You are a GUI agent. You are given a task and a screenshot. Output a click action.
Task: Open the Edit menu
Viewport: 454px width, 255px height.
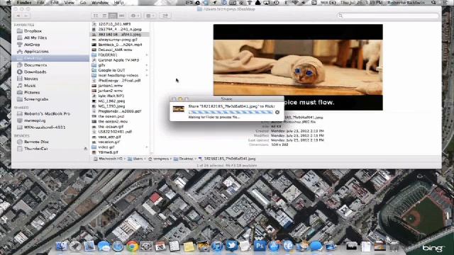pos(54,3)
